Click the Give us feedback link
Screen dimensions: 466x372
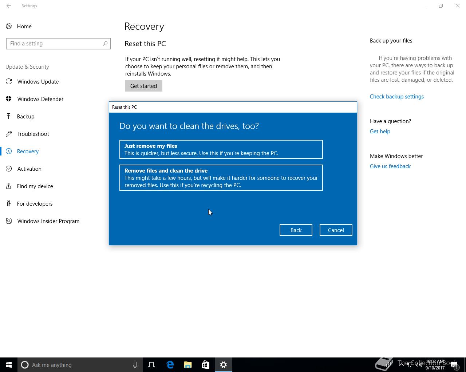(390, 166)
